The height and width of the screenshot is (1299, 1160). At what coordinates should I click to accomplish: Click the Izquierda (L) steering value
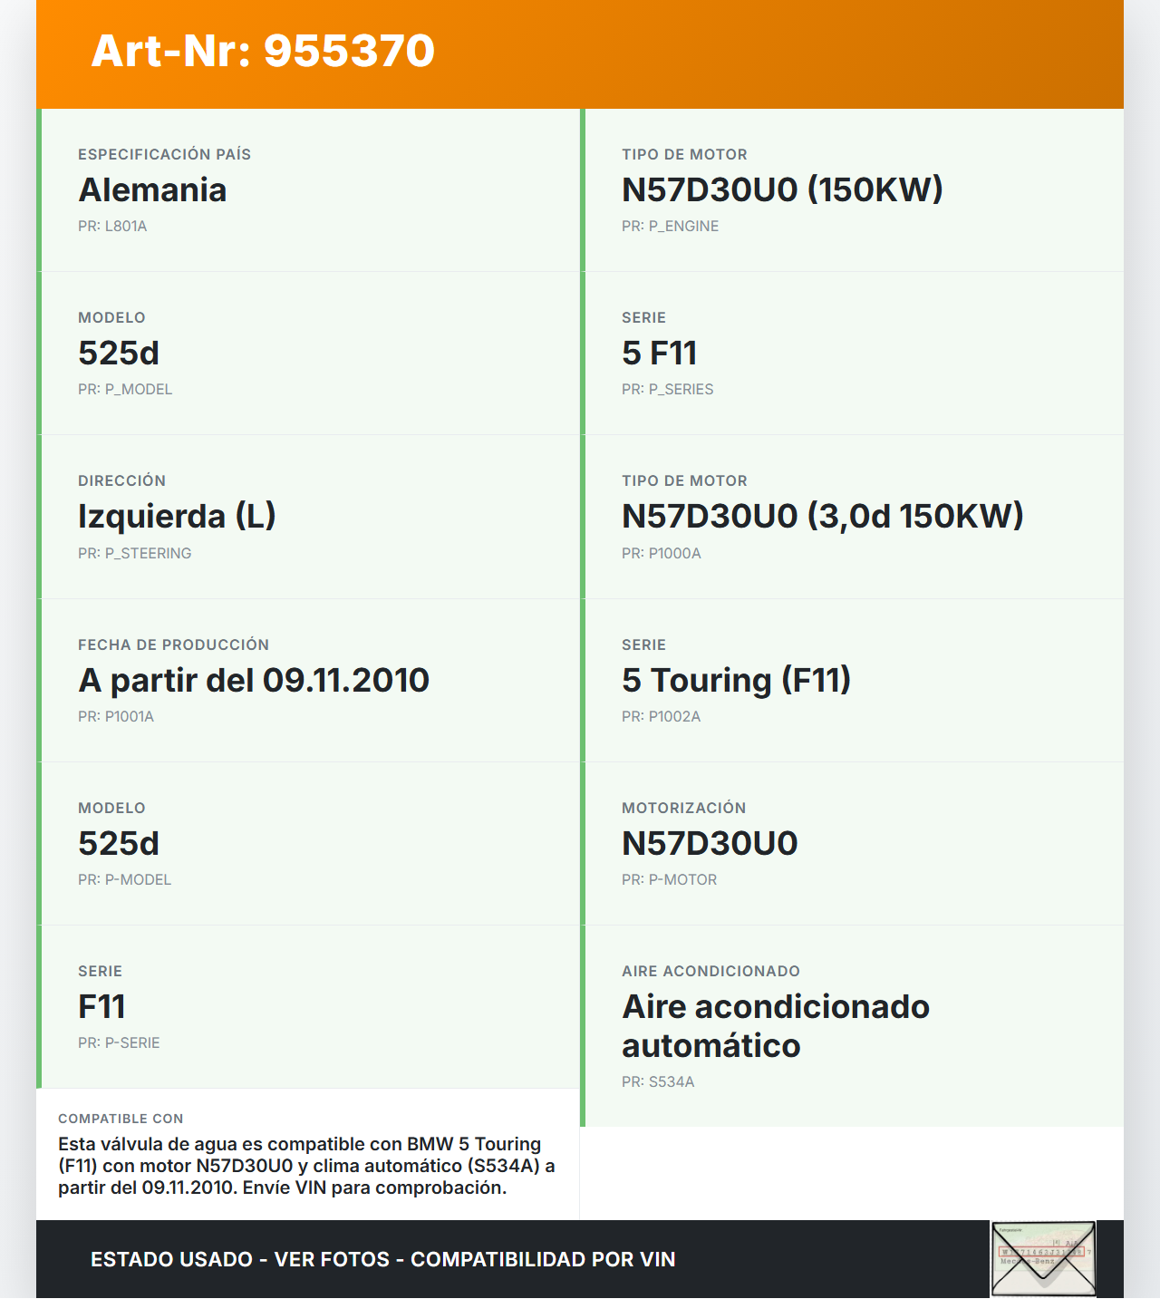177,517
